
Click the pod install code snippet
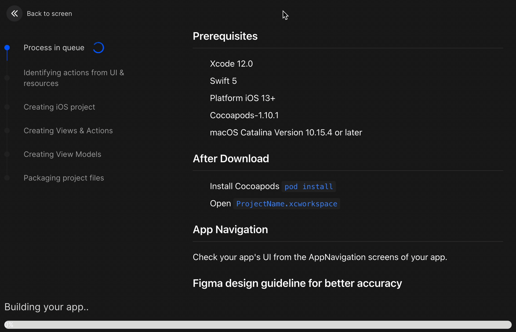(309, 186)
